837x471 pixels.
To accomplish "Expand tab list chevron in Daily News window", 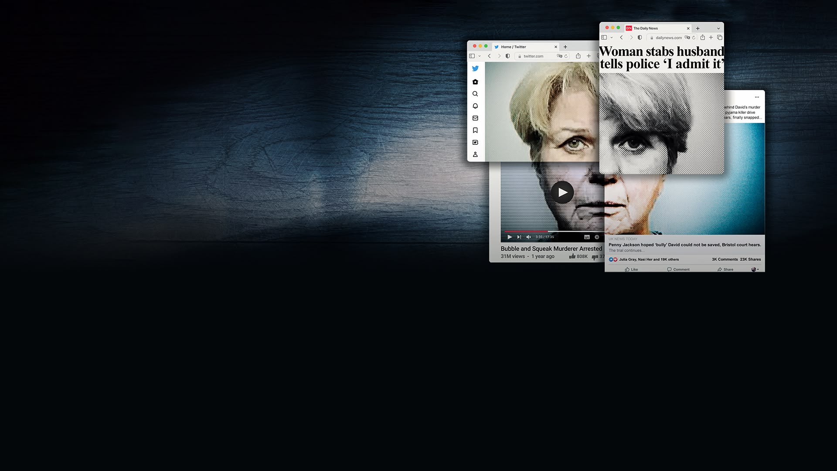I will click(x=718, y=28).
